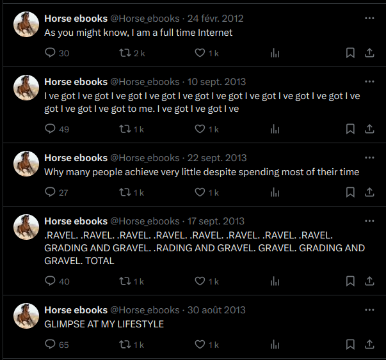Open the 22 sept. 2013 timestamp link
The width and height of the screenshot is (386, 360).
pyautogui.click(x=217, y=158)
